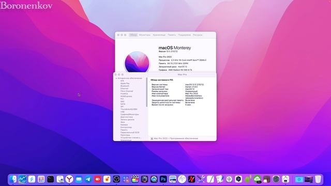Click the Имя компьютера value Mac Pro 2022
Viewport: 331px width, 186px height.
(192, 94)
